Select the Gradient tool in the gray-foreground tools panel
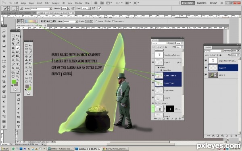This screenshot has width=242, height=151. 30,64
